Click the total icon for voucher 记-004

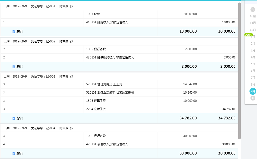tap(14, 153)
